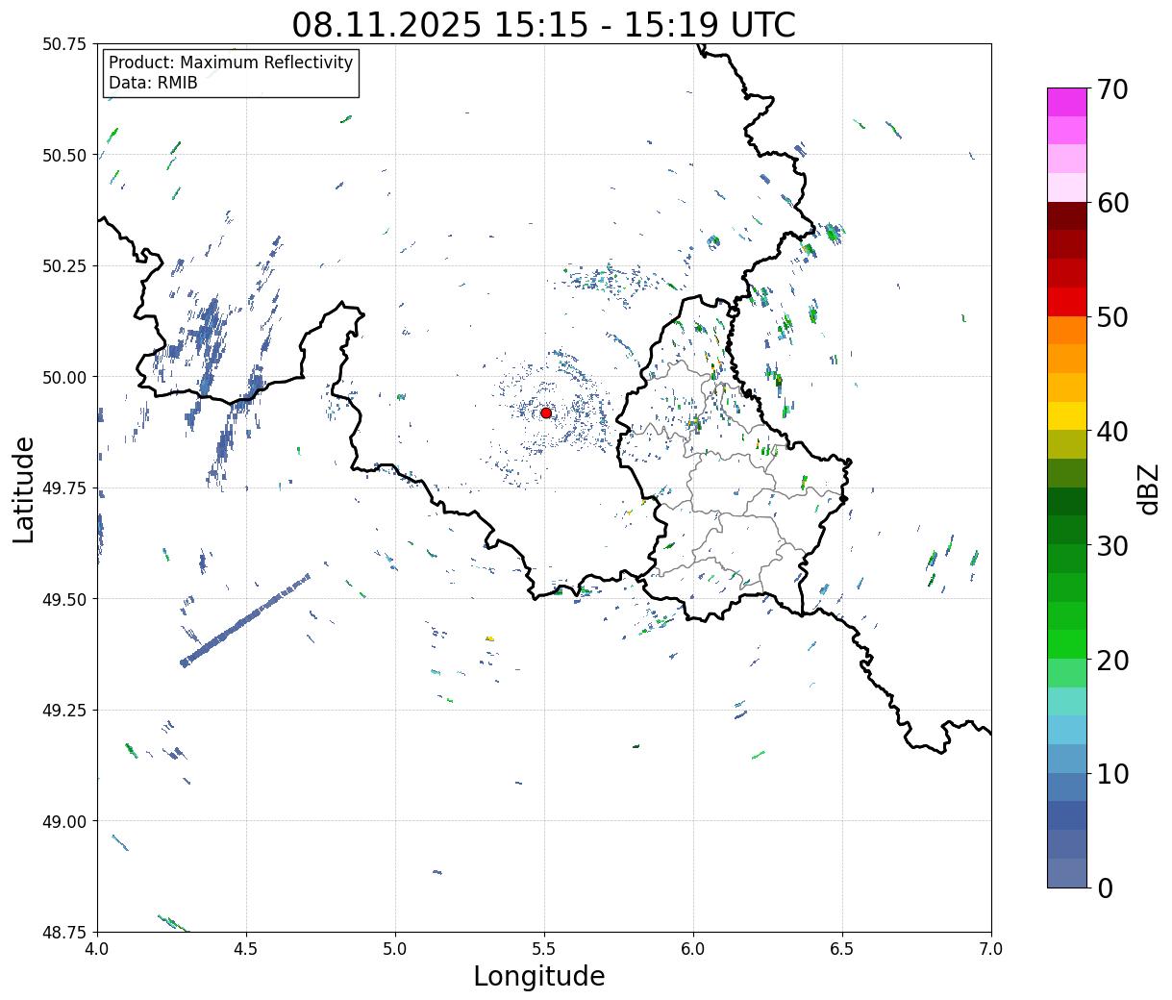Click the latitude tick label 49.50

tap(65, 599)
